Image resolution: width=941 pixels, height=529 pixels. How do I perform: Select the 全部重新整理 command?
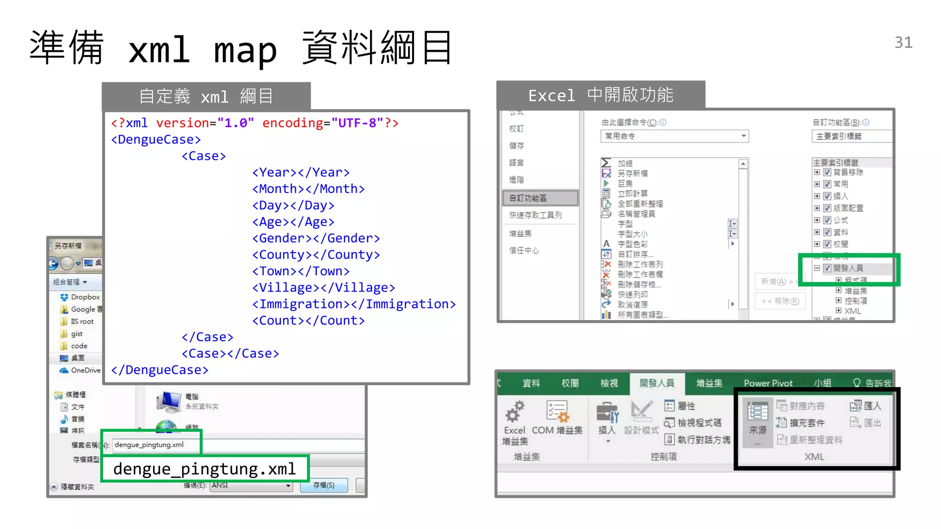tap(633, 203)
